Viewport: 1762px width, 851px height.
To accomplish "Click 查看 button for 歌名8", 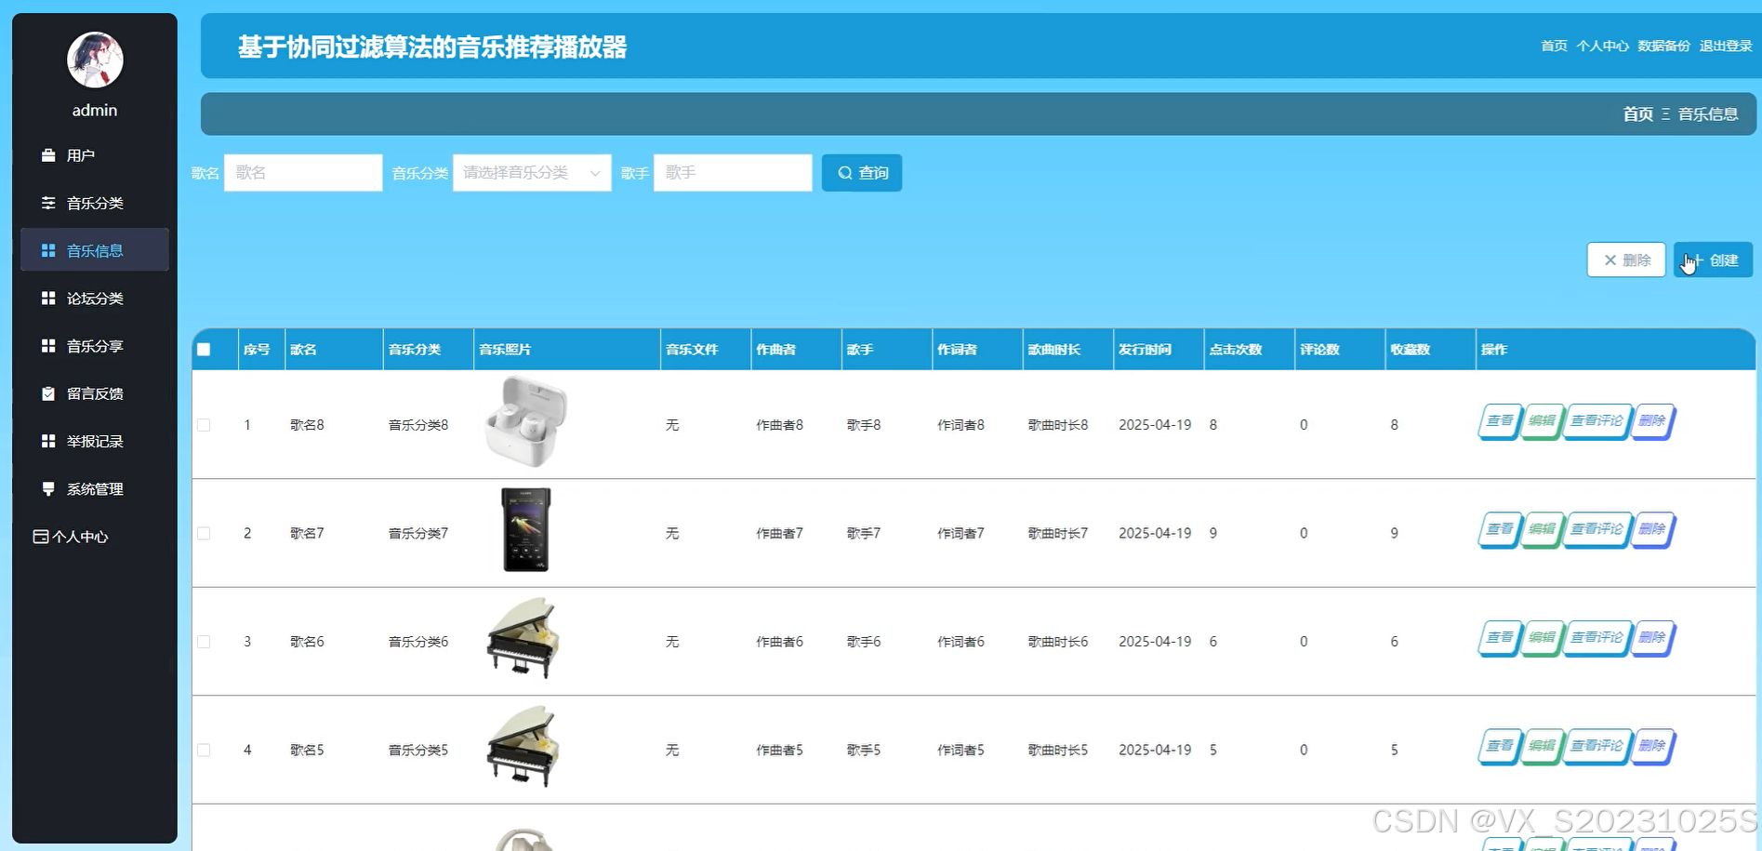I will point(1500,421).
